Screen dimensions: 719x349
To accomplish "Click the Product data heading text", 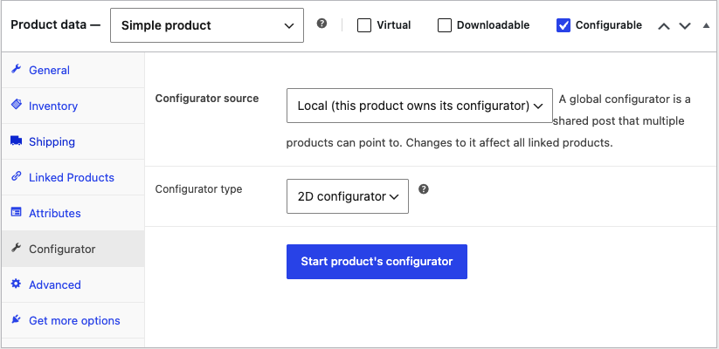I will [x=56, y=24].
